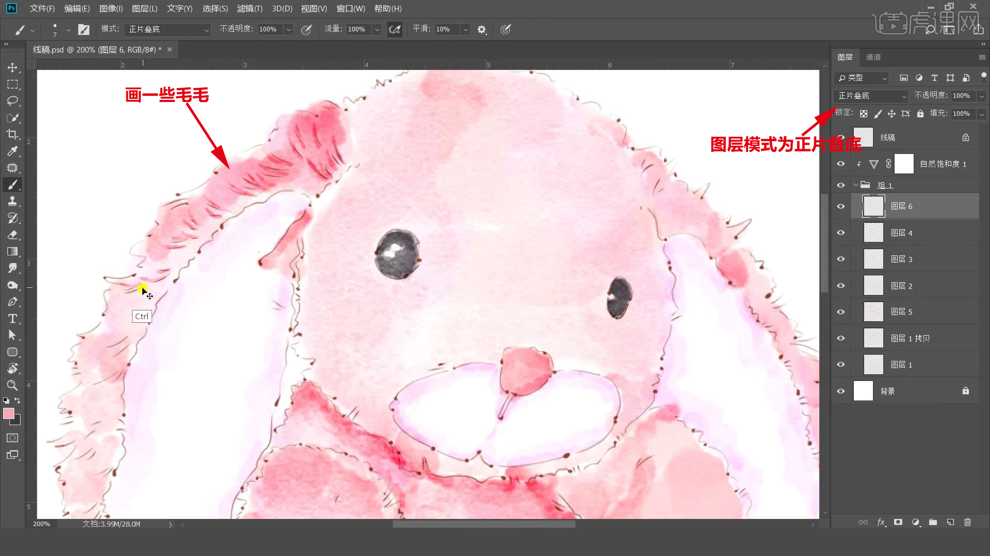Image resolution: width=990 pixels, height=556 pixels.
Task: Toggle 自然饱和度 1 adjustment visibility
Action: 841,164
